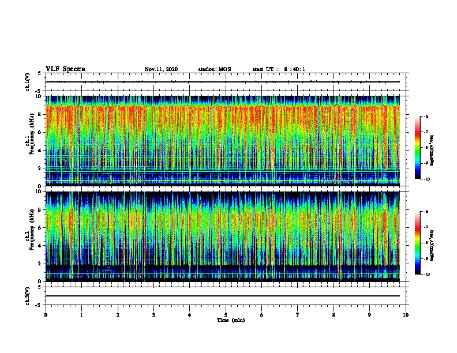Click inside the ch.2 spectrogram panel

(223, 236)
